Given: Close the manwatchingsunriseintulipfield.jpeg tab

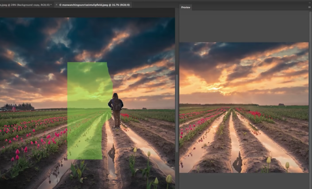Looking at the screenshot, I should (56, 5).
